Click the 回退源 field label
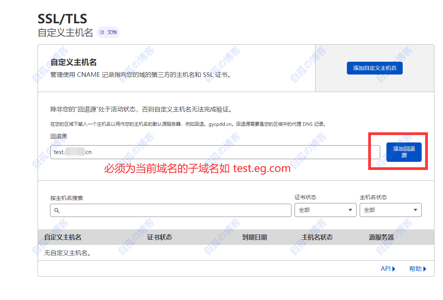The image size is (443, 300). [x=59, y=136]
